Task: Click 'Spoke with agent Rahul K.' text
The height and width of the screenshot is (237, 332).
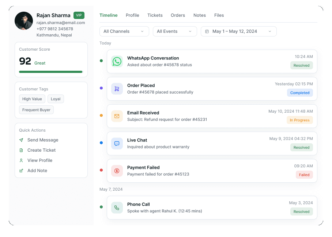Action: coord(152,211)
